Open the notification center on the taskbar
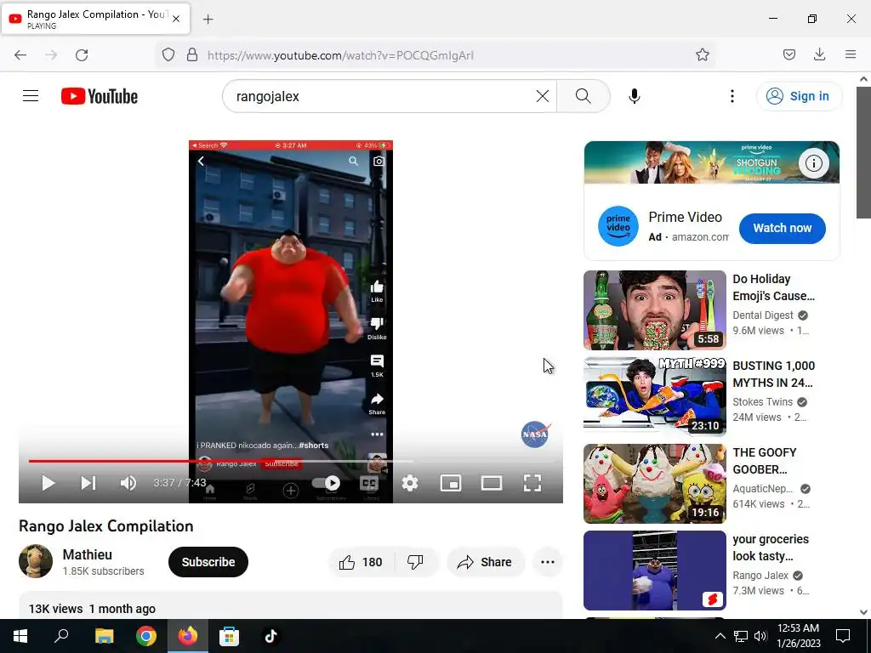Screen dimensions: 871x653 843,636
